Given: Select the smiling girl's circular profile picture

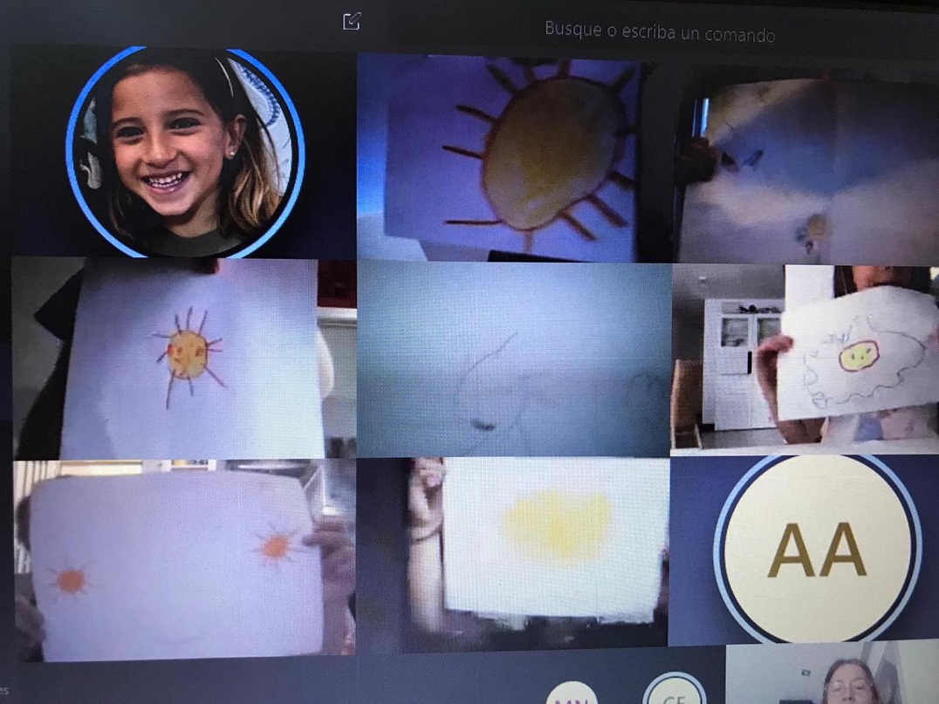Looking at the screenshot, I should click(185, 153).
